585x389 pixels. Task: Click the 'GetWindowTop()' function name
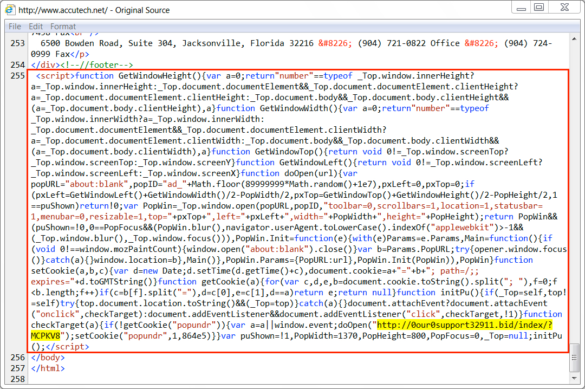pos(289,152)
